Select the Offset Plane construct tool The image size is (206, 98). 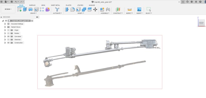coord(118,10)
